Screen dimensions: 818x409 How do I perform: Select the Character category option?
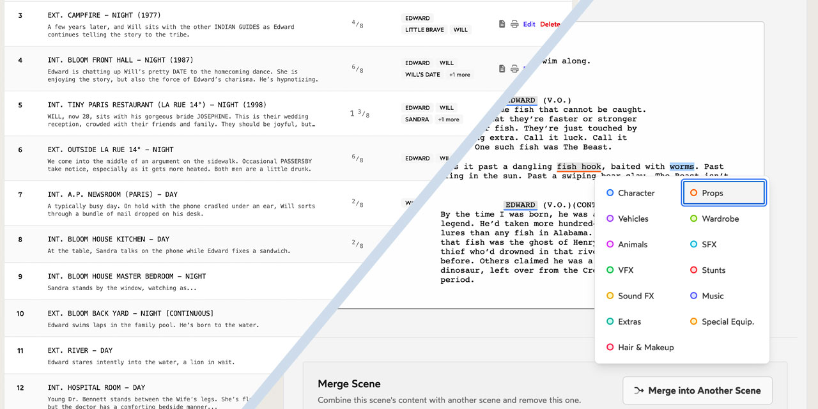636,193
